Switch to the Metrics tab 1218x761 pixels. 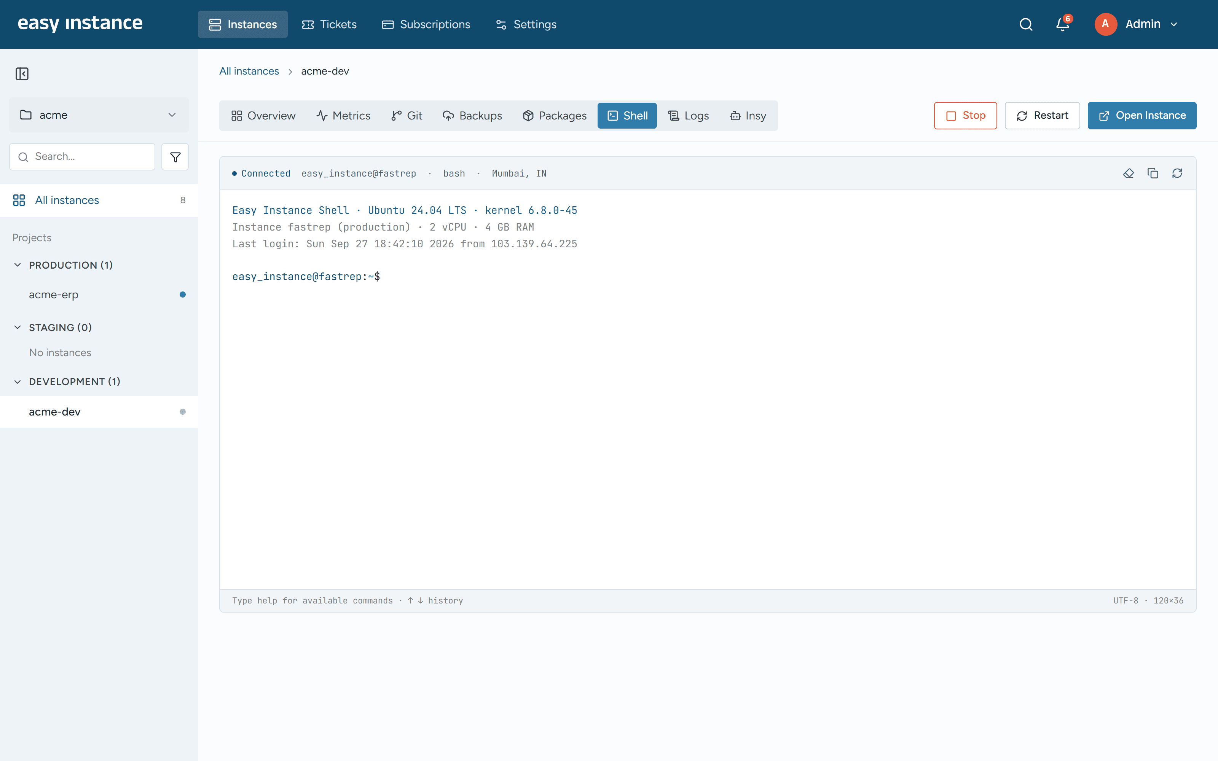(x=343, y=116)
